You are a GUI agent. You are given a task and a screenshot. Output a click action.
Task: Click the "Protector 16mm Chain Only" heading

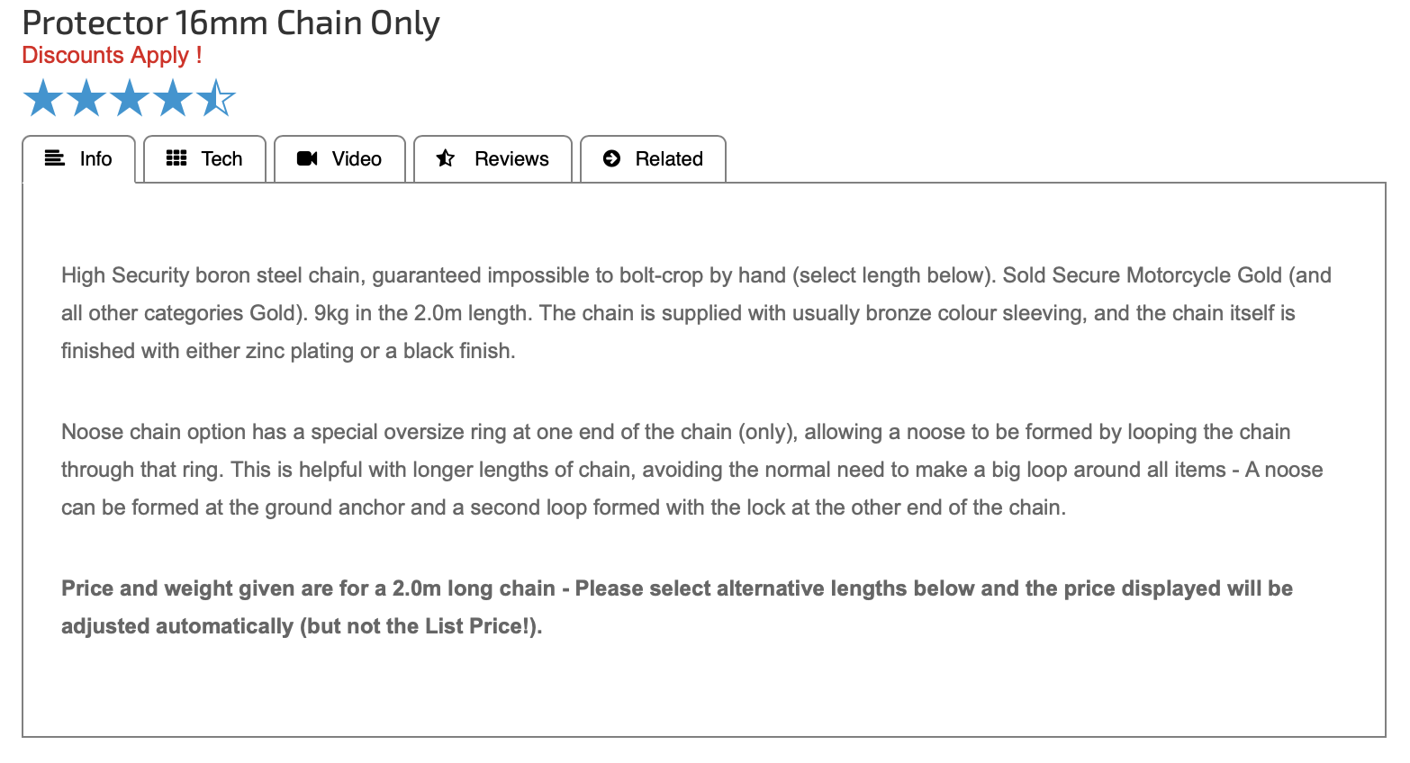click(230, 23)
